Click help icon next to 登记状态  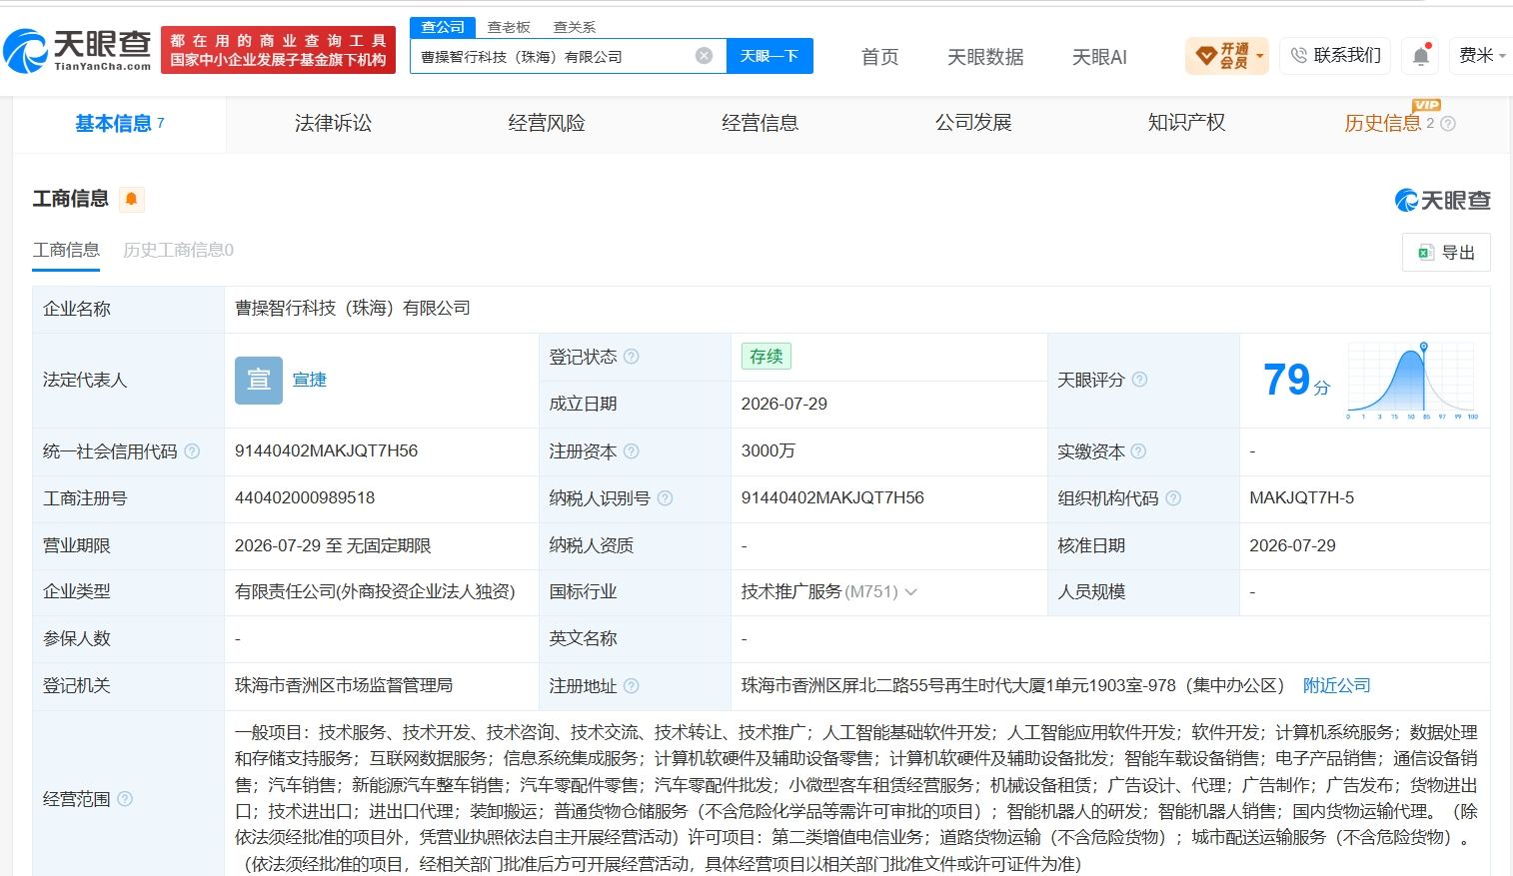tap(632, 357)
